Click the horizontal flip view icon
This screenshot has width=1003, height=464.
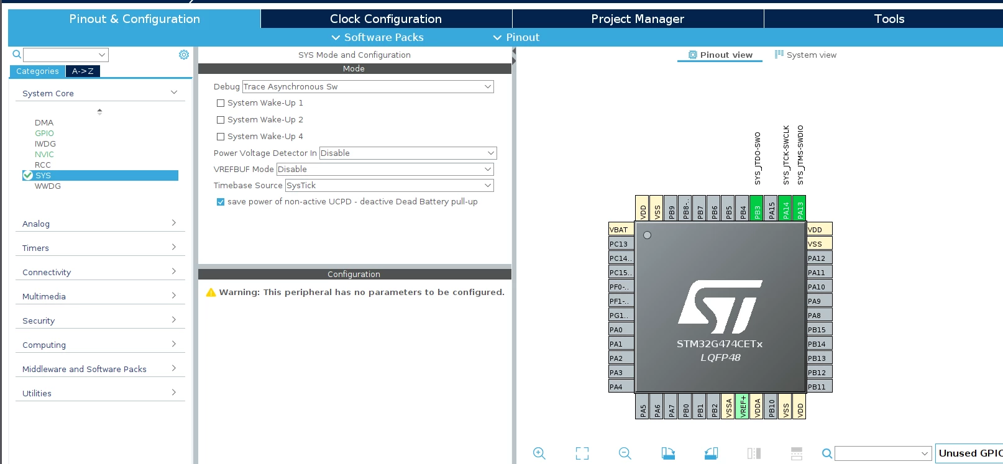(x=754, y=453)
